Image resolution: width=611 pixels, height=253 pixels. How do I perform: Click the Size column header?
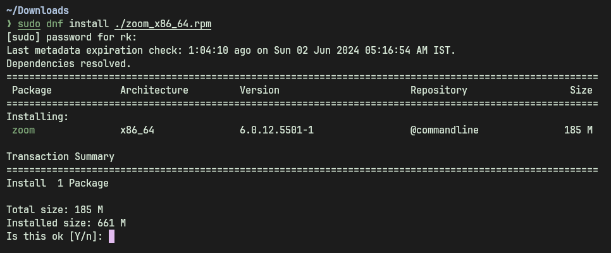[x=581, y=90]
